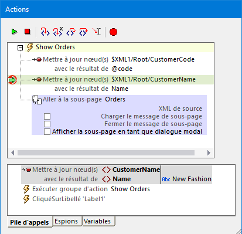
Task: Select the Show Orders group title
Action: click(x=55, y=47)
